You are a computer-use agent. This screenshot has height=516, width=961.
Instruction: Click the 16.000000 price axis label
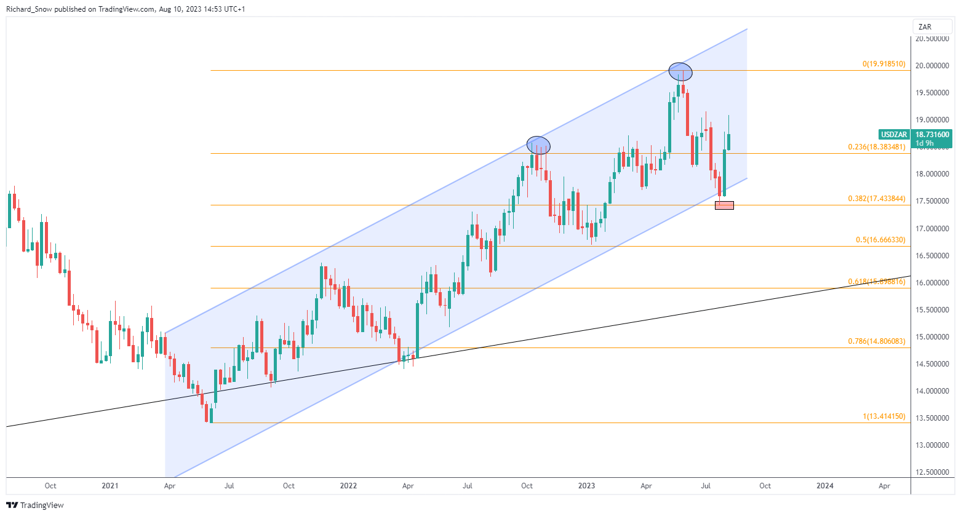[x=932, y=283]
